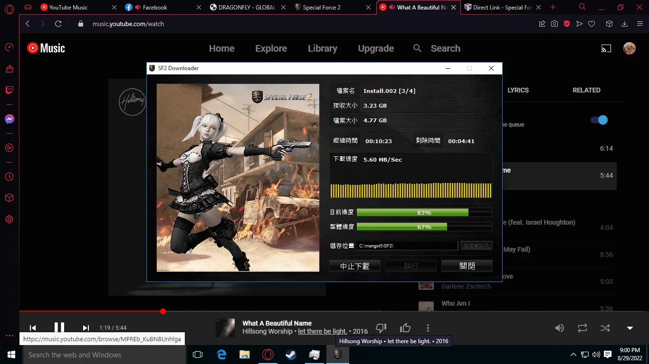Show hidden system tray icons
Viewport: 649px width, 364px height.
click(x=573, y=355)
